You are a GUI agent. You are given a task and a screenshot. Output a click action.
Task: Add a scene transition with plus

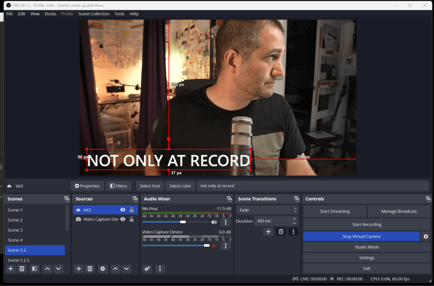coord(268,232)
